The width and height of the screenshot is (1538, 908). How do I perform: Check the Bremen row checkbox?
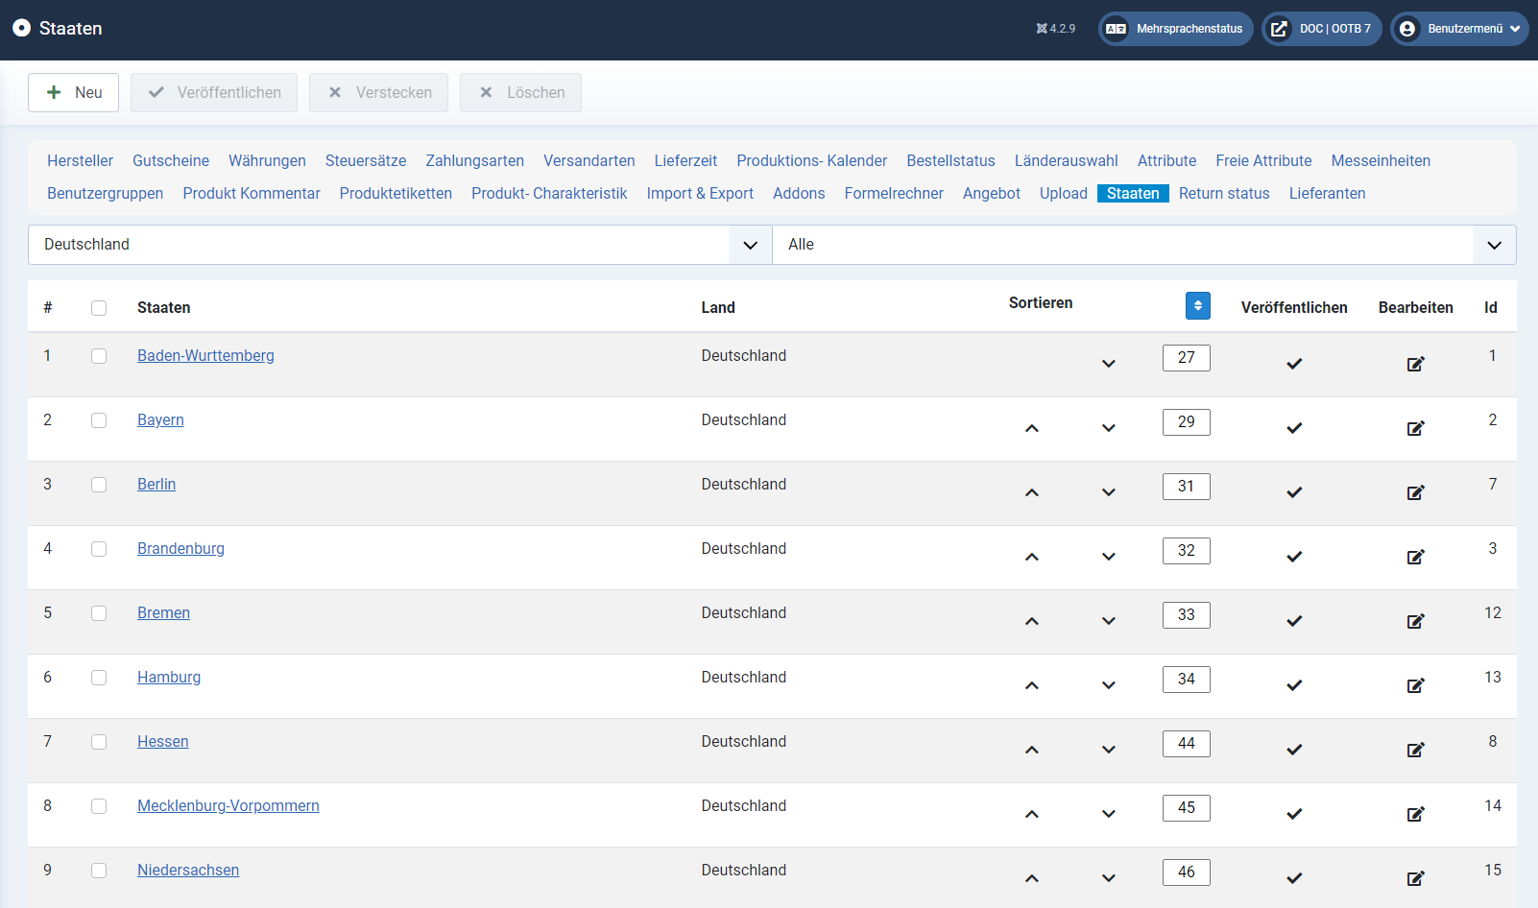[99, 613]
